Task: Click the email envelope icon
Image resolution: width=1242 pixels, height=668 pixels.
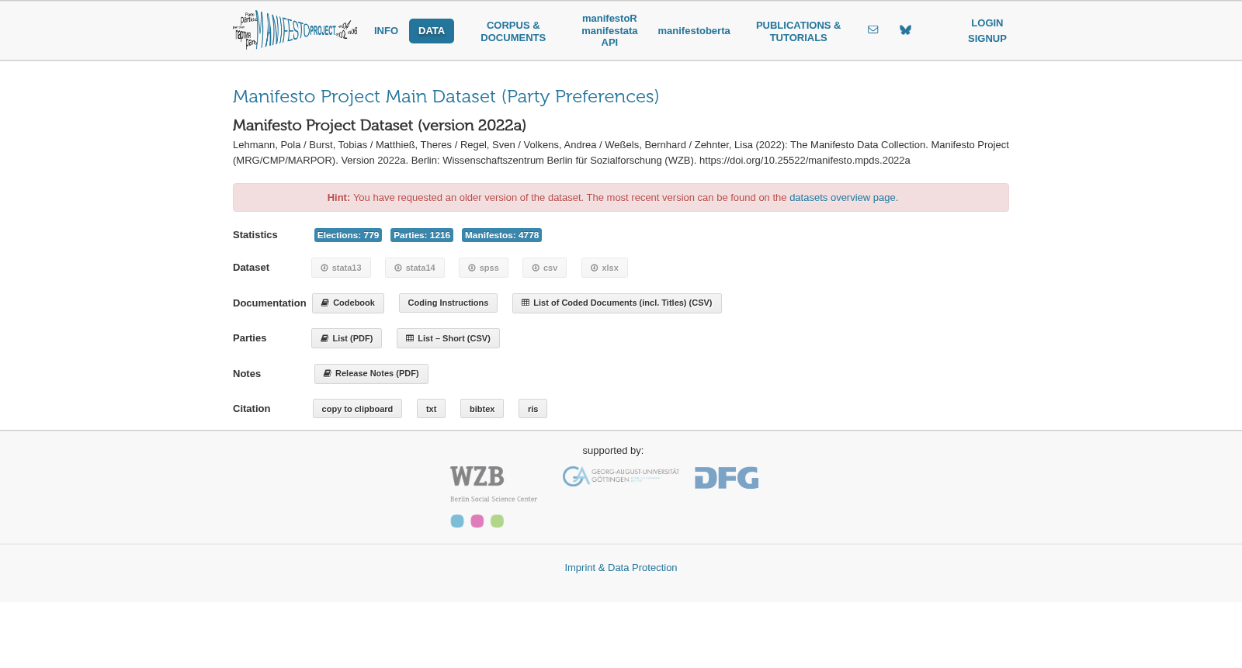Action: tap(873, 30)
